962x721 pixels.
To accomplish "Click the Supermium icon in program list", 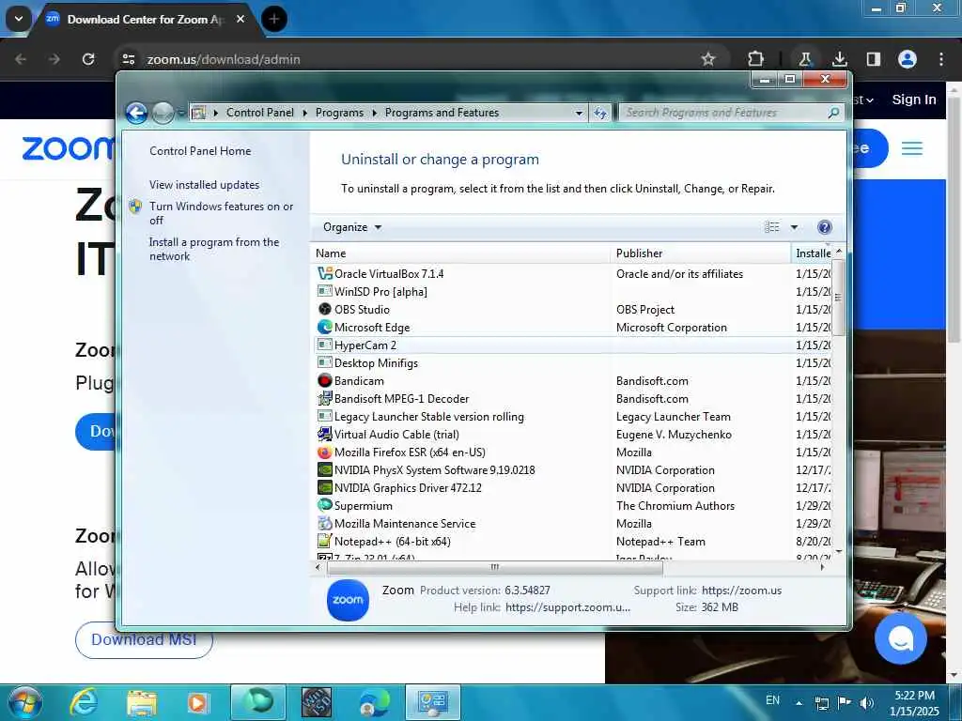I will [324, 505].
